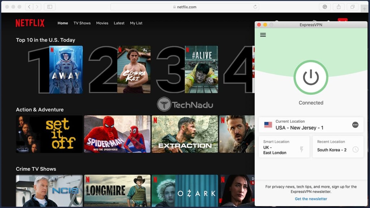Open location options ellipsis for USA - New Jersey
Screen dimensions: 370x208
(x=355, y=125)
